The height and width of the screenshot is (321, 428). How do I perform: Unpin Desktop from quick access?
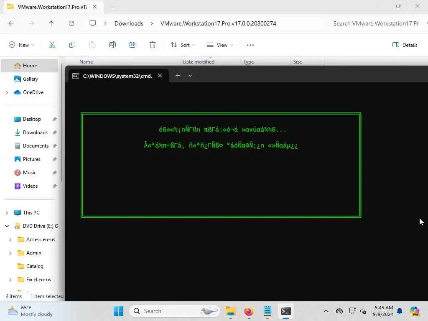click(55, 119)
